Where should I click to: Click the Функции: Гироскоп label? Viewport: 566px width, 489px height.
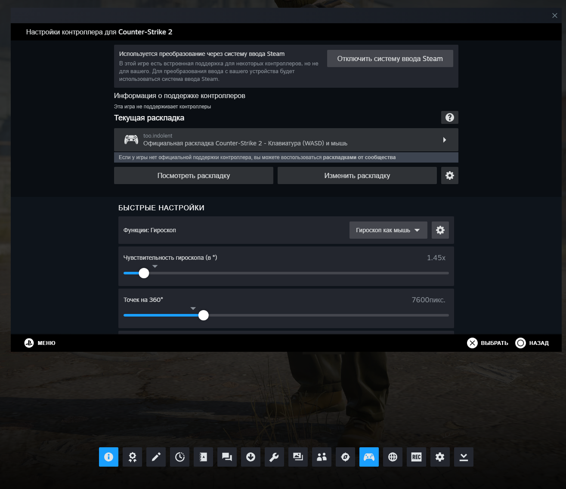coord(150,230)
